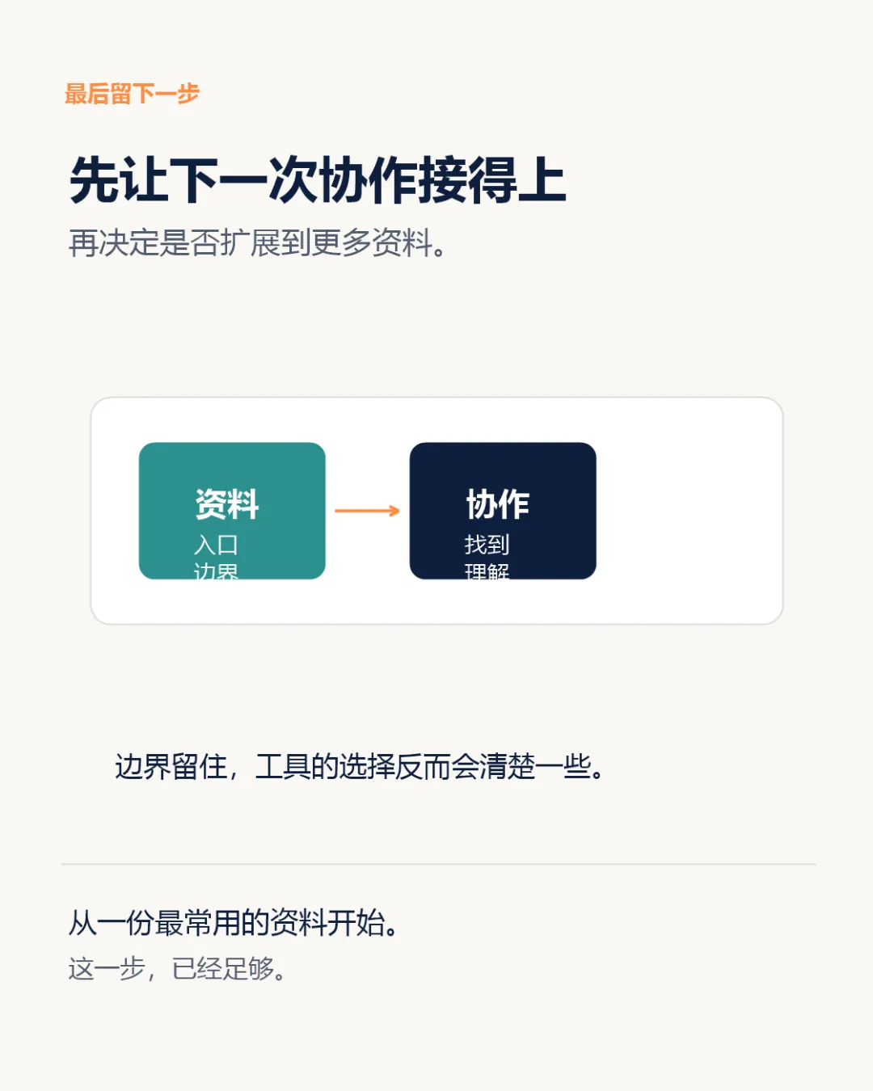Click the cut-off 理解 text in the navy card
The width and height of the screenshot is (873, 1091).
(487, 571)
